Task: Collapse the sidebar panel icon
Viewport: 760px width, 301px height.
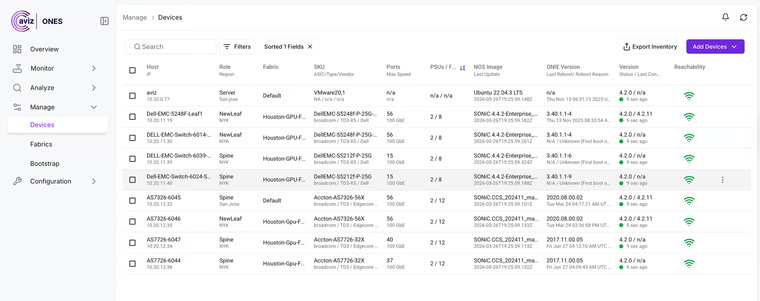Action: (104, 21)
